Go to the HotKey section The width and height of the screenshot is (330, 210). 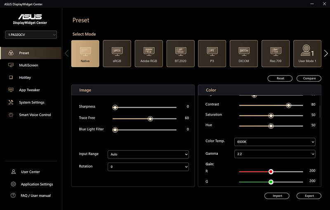tap(25, 78)
